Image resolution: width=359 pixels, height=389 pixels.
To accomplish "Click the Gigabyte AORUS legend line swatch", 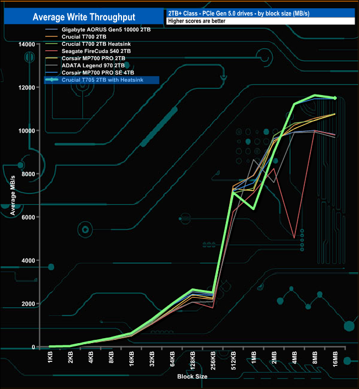I will pyautogui.click(x=51, y=29).
